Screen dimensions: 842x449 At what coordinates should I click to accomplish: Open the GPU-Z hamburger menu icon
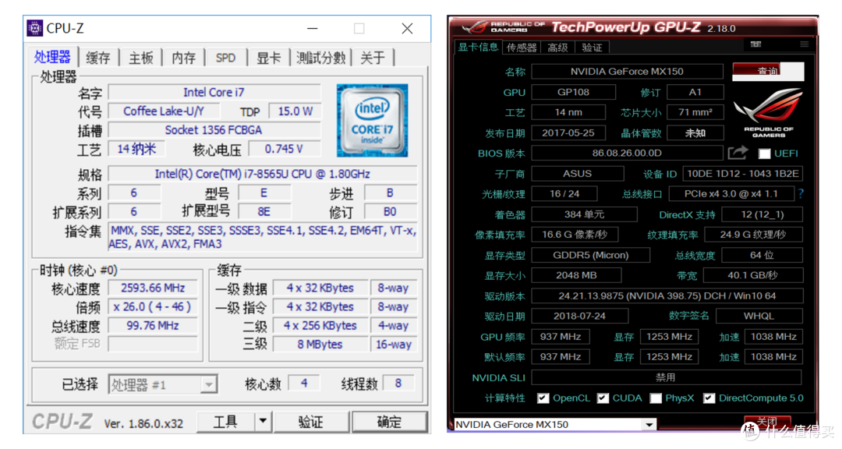(804, 44)
